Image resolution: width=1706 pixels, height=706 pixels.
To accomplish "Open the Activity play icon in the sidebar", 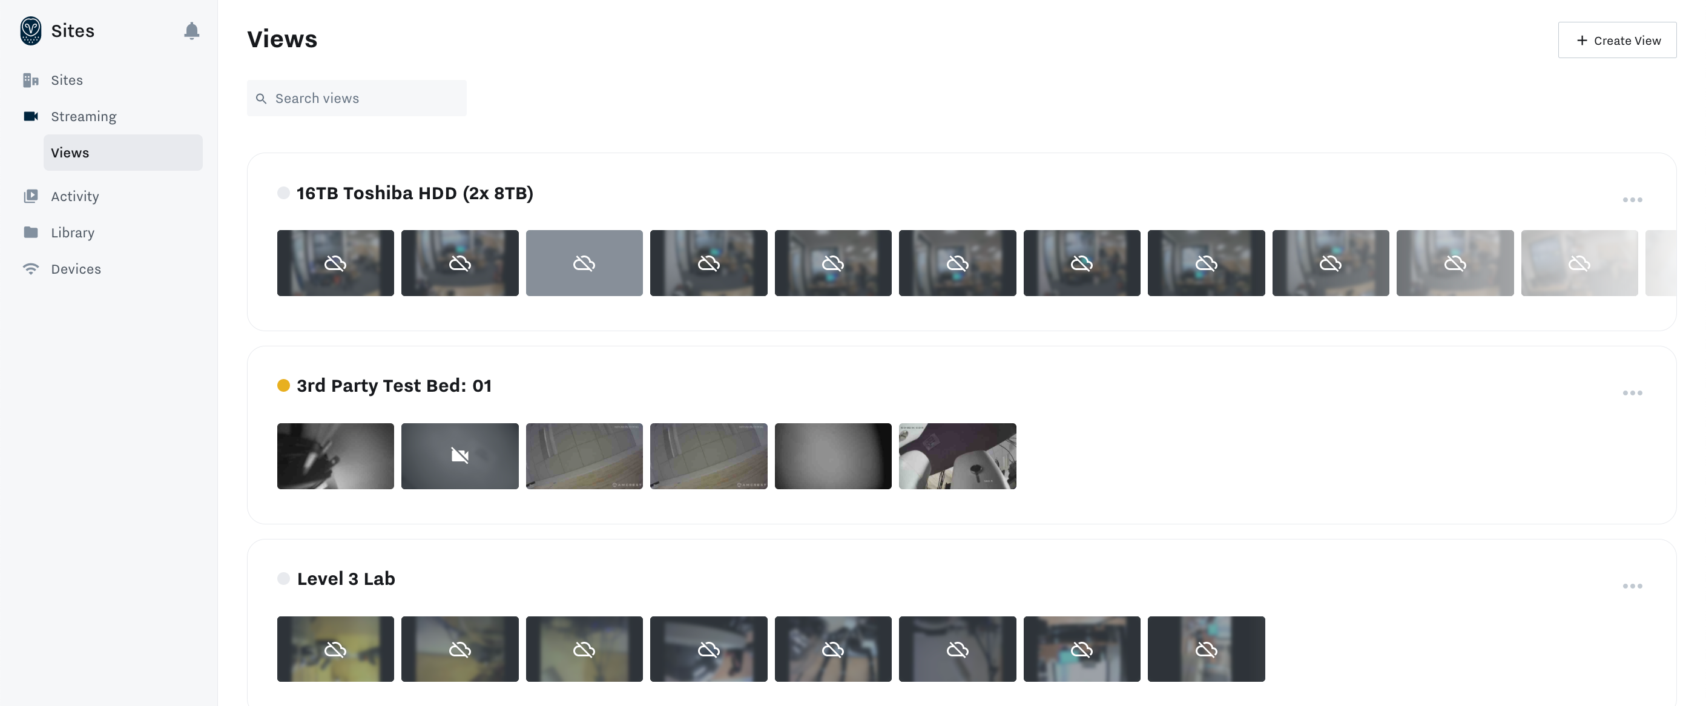I will click(x=30, y=196).
